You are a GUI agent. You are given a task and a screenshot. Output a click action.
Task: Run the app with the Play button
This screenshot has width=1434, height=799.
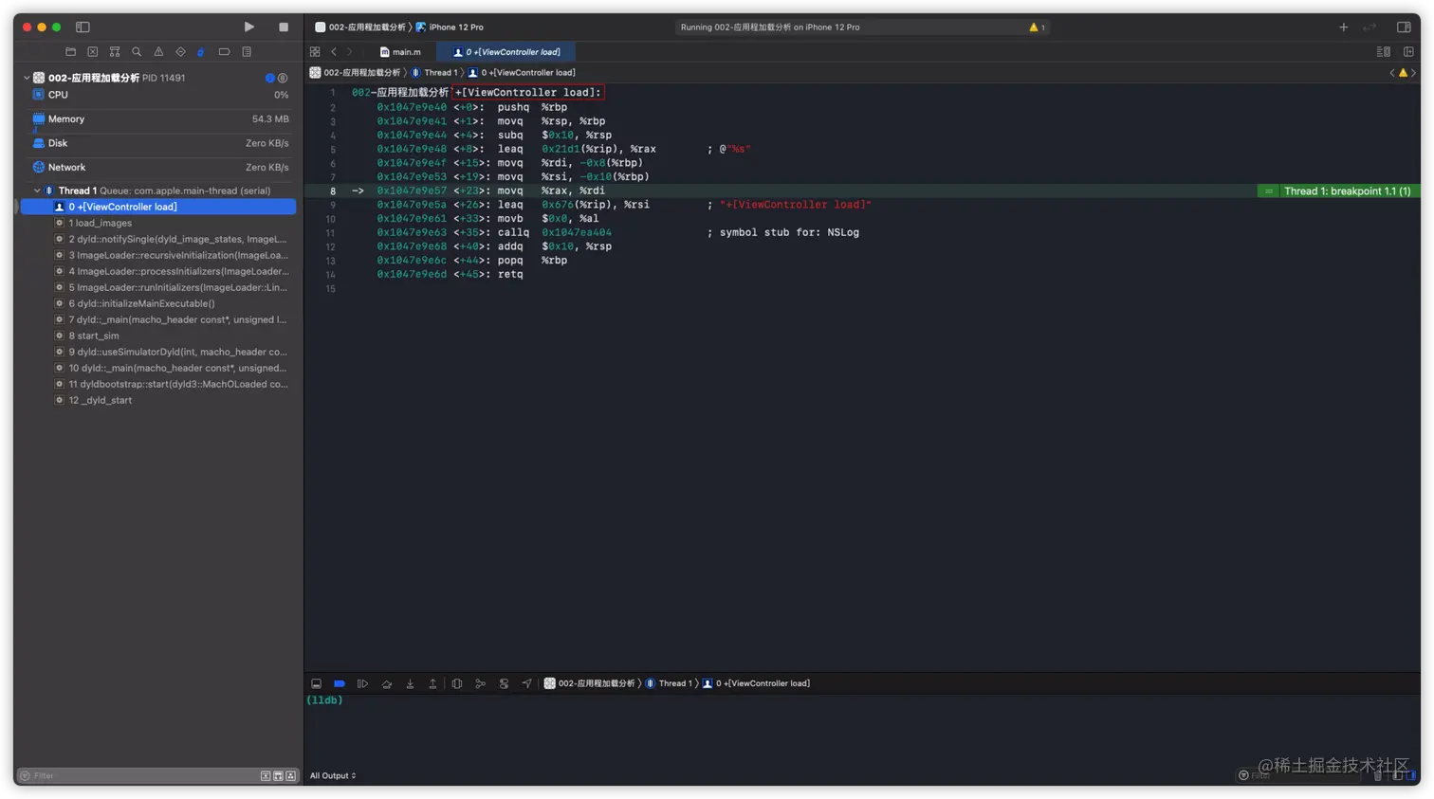coord(248,27)
